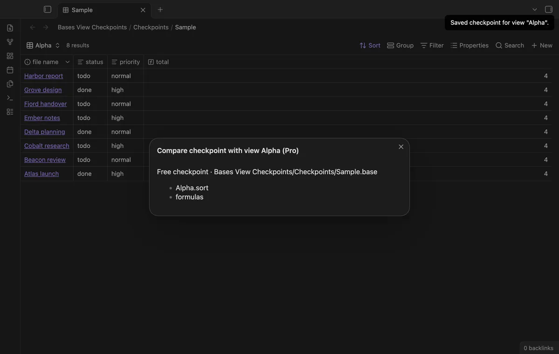
Task: Open daily note calendar icon
Action: 10,70
